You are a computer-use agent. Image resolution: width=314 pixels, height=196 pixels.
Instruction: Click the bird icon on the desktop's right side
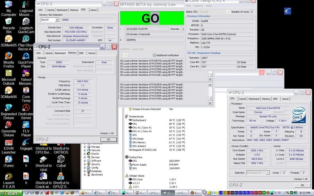287,11
